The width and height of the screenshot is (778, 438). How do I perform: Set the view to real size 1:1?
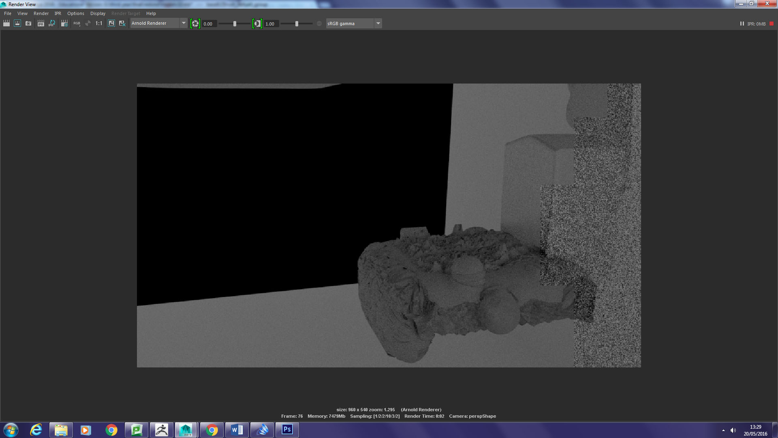99,24
